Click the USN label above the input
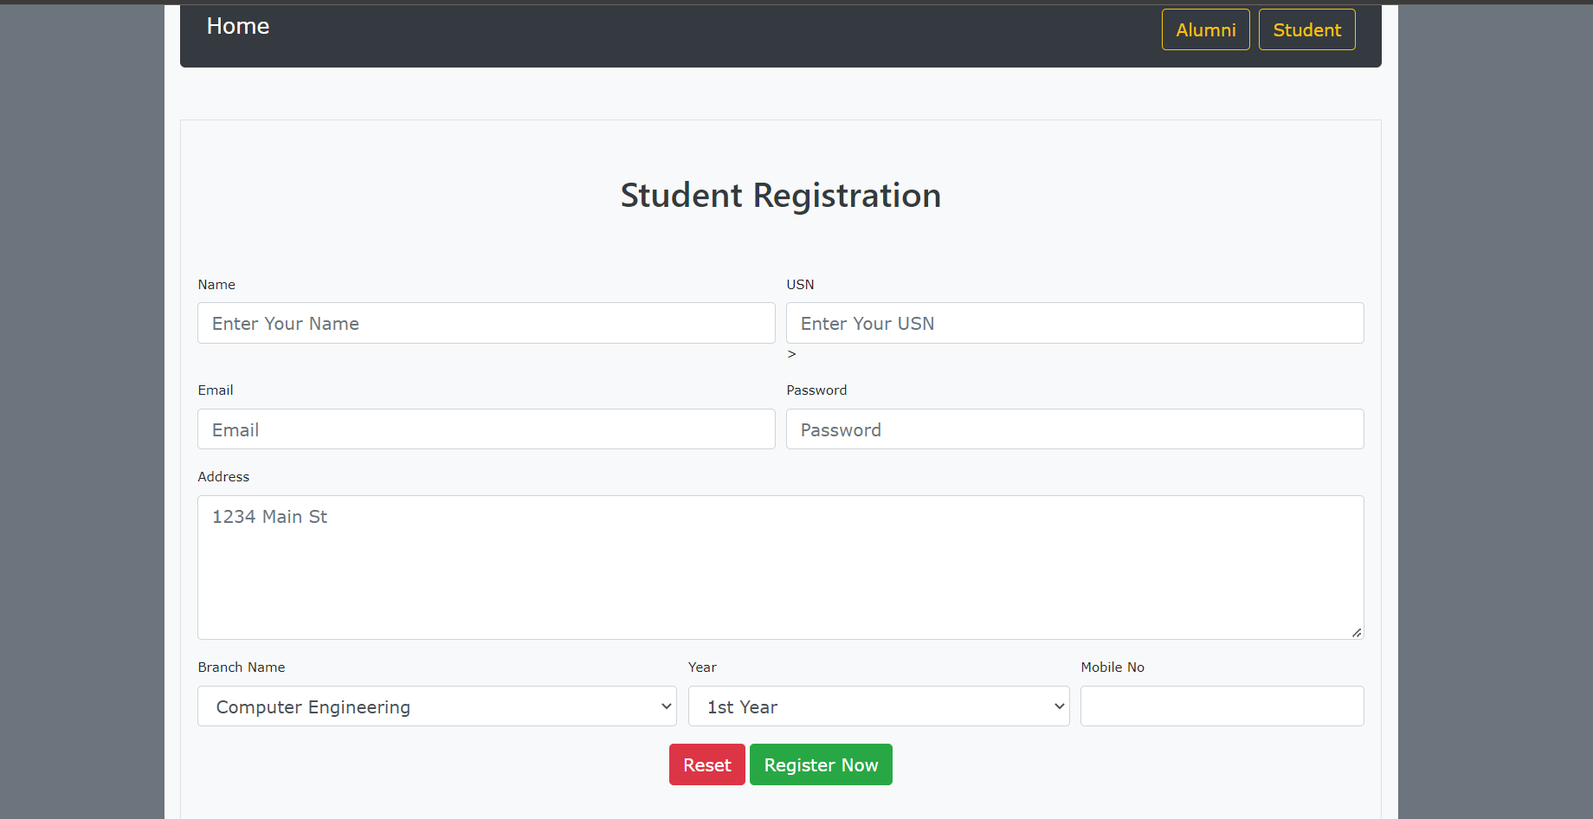 pyautogui.click(x=799, y=284)
